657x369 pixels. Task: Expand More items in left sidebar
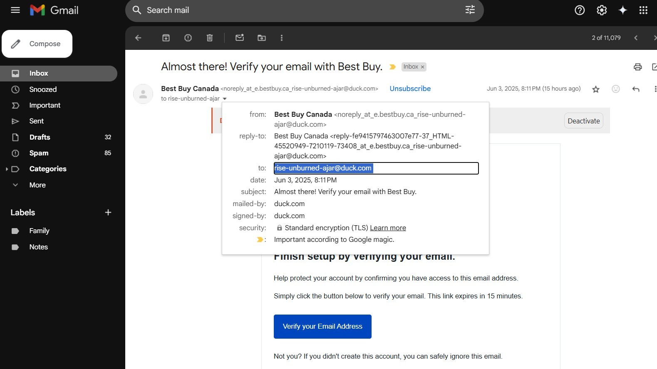[x=37, y=185]
